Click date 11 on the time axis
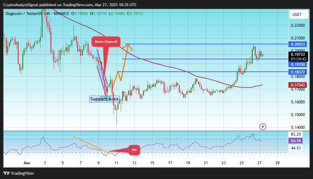This screenshot has height=179, width=313. tap(116, 163)
